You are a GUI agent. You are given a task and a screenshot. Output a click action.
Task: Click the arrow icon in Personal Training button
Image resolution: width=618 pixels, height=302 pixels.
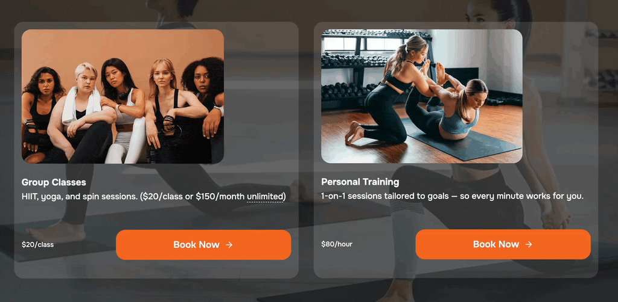[529, 244]
